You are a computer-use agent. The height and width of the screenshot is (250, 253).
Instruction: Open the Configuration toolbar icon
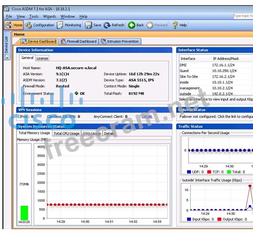pyautogui.click(x=28, y=25)
